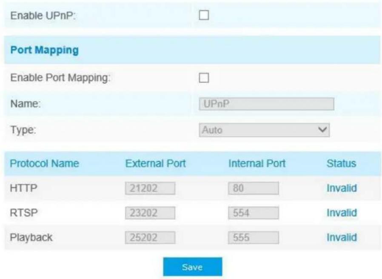The width and height of the screenshot is (382, 279).
Task: Click the Name field containing UPnP
Action: click(x=266, y=104)
